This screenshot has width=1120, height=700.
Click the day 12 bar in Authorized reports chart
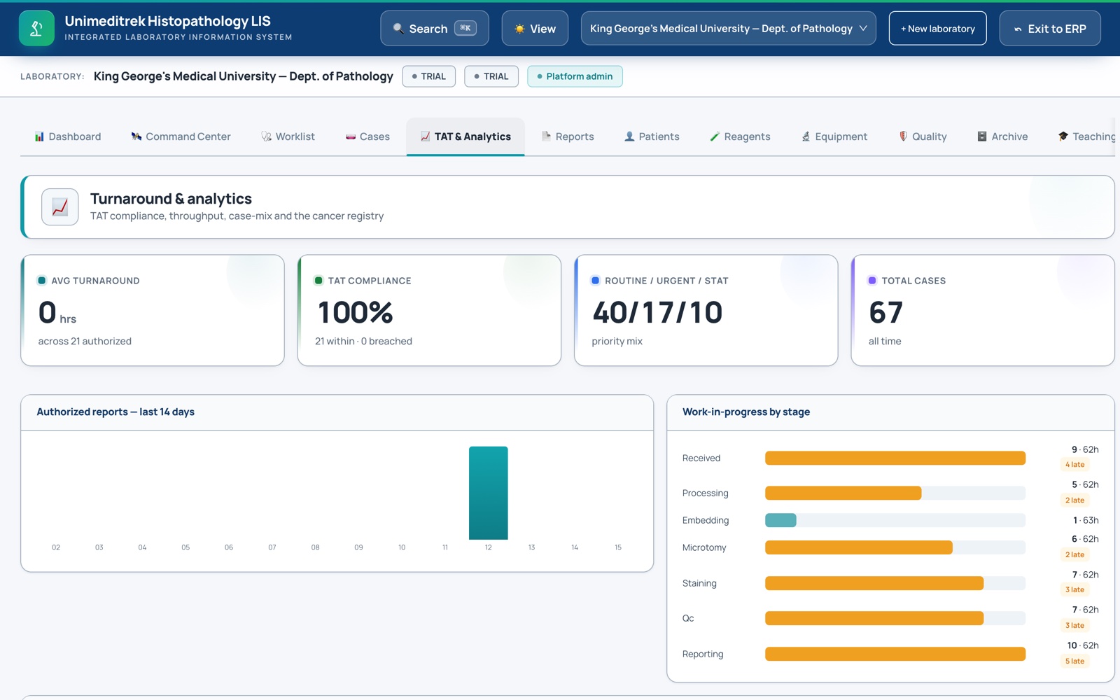pyautogui.click(x=489, y=493)
